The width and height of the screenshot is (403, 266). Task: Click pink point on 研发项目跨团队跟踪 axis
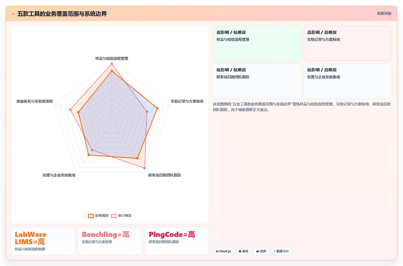pyautogui.click(x=145, y=168)
